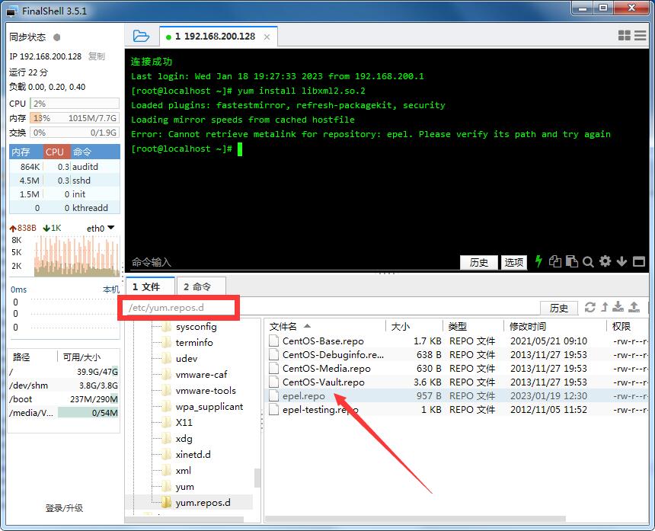Toggle fullscreen terminal window icon
The width and height of the screenshot is (655, 531).
[639, 261]
